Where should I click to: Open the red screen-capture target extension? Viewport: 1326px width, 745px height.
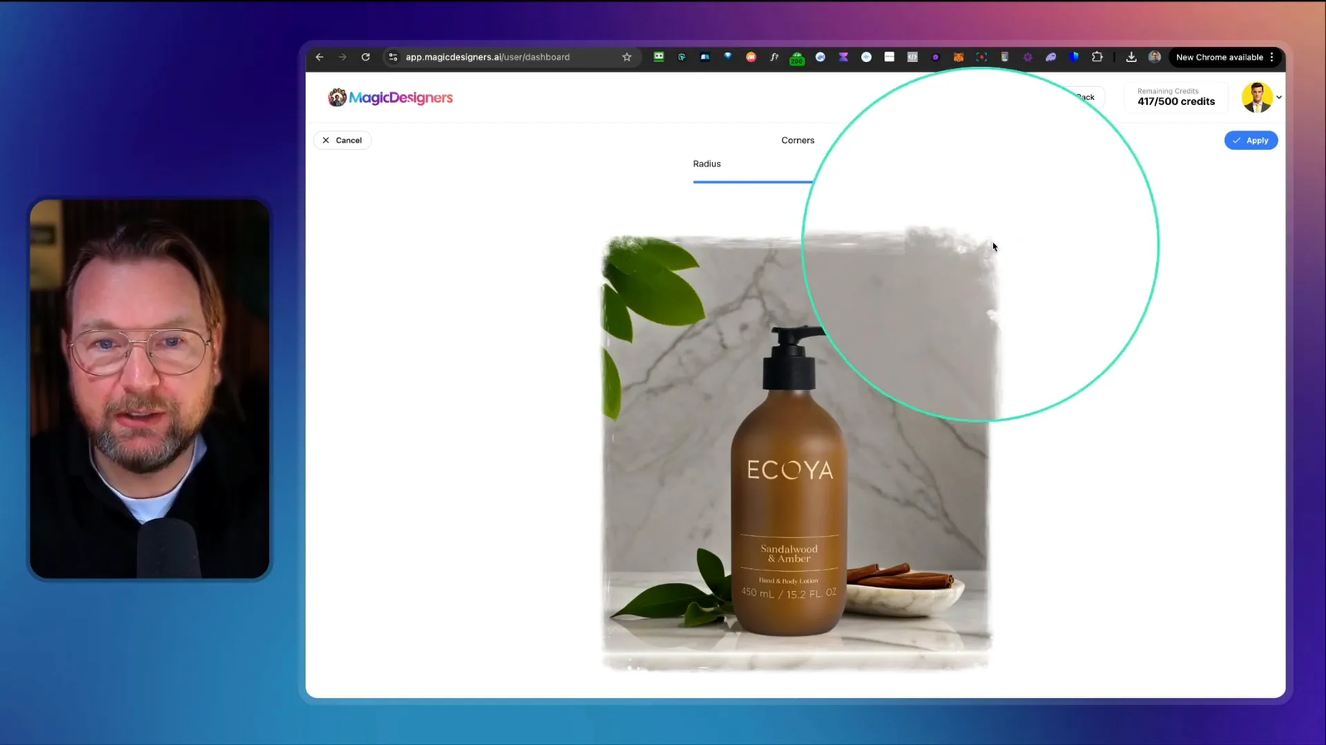tap(981, 57)
